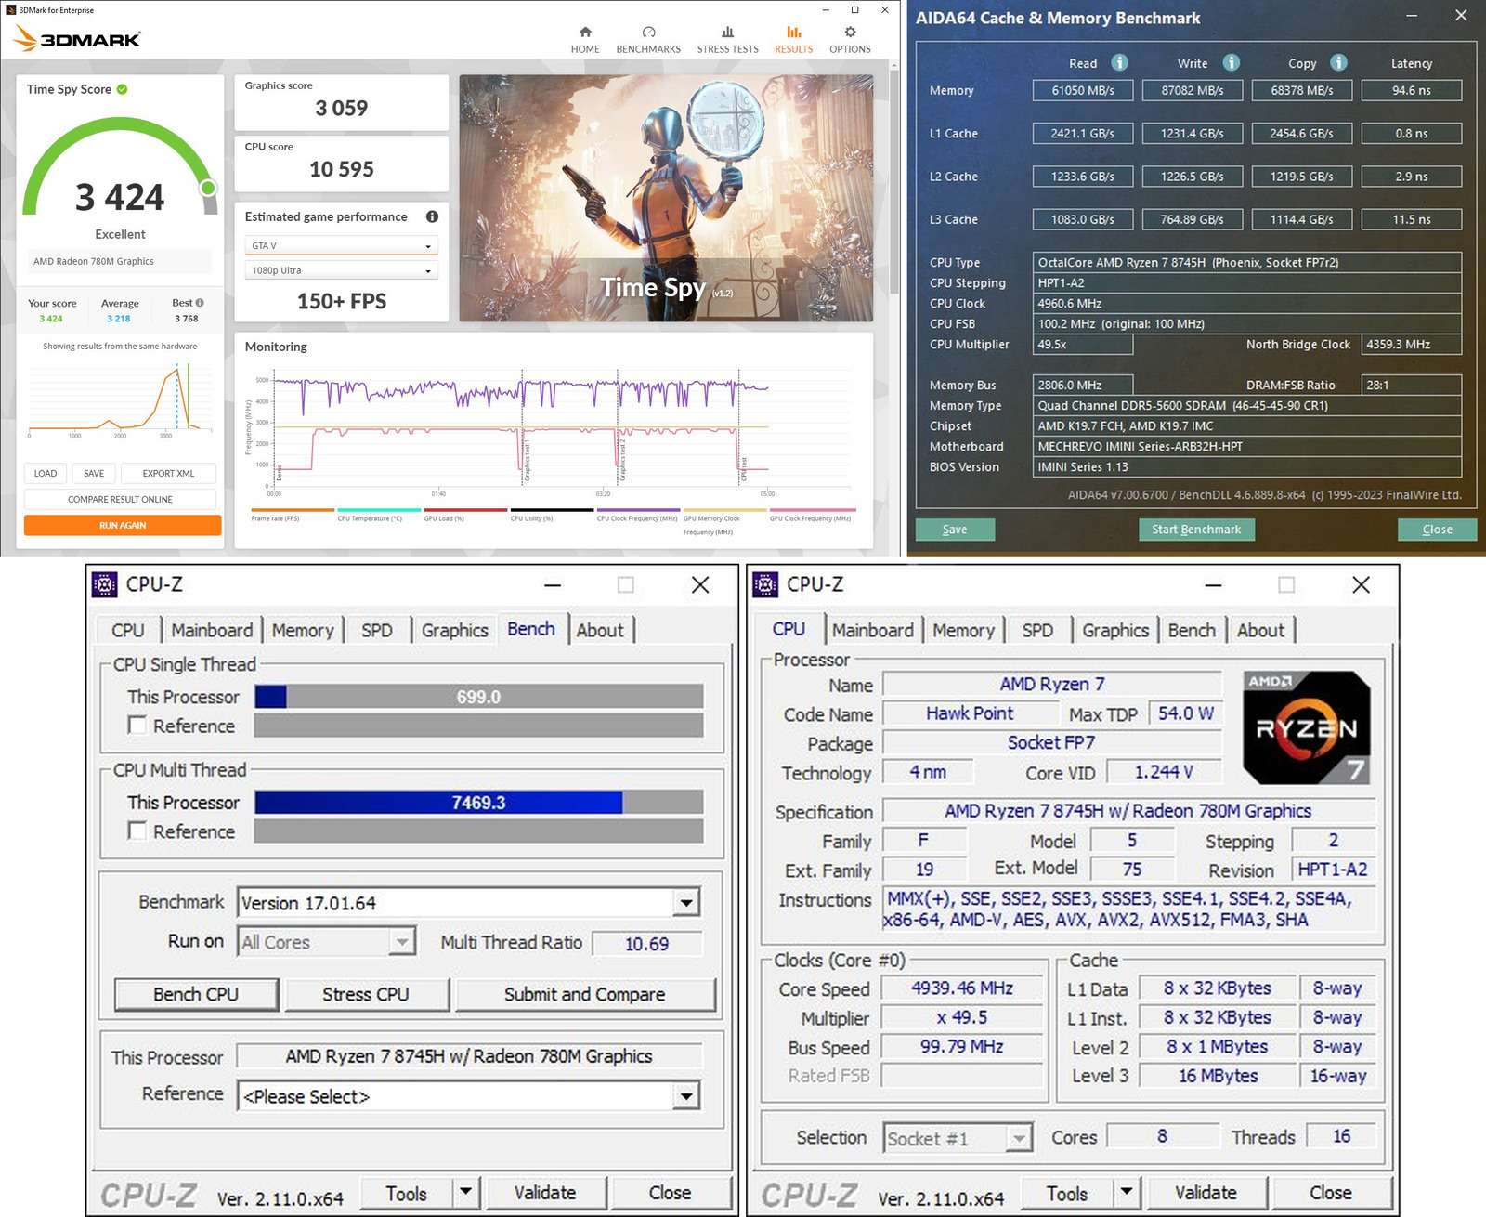Open SPD tab in CPU-Z Bench window
Viewport: 1486px width, 1217px height.
coord(376,630)
